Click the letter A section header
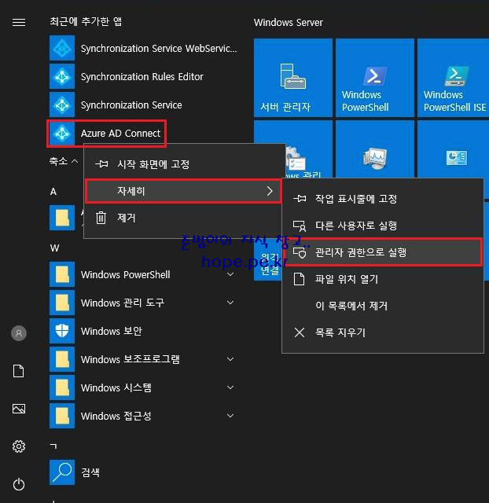489x503 pixels. 53,192
